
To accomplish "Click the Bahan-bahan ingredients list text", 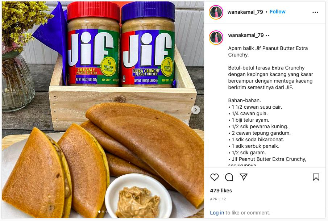I will tap(267, 133).
